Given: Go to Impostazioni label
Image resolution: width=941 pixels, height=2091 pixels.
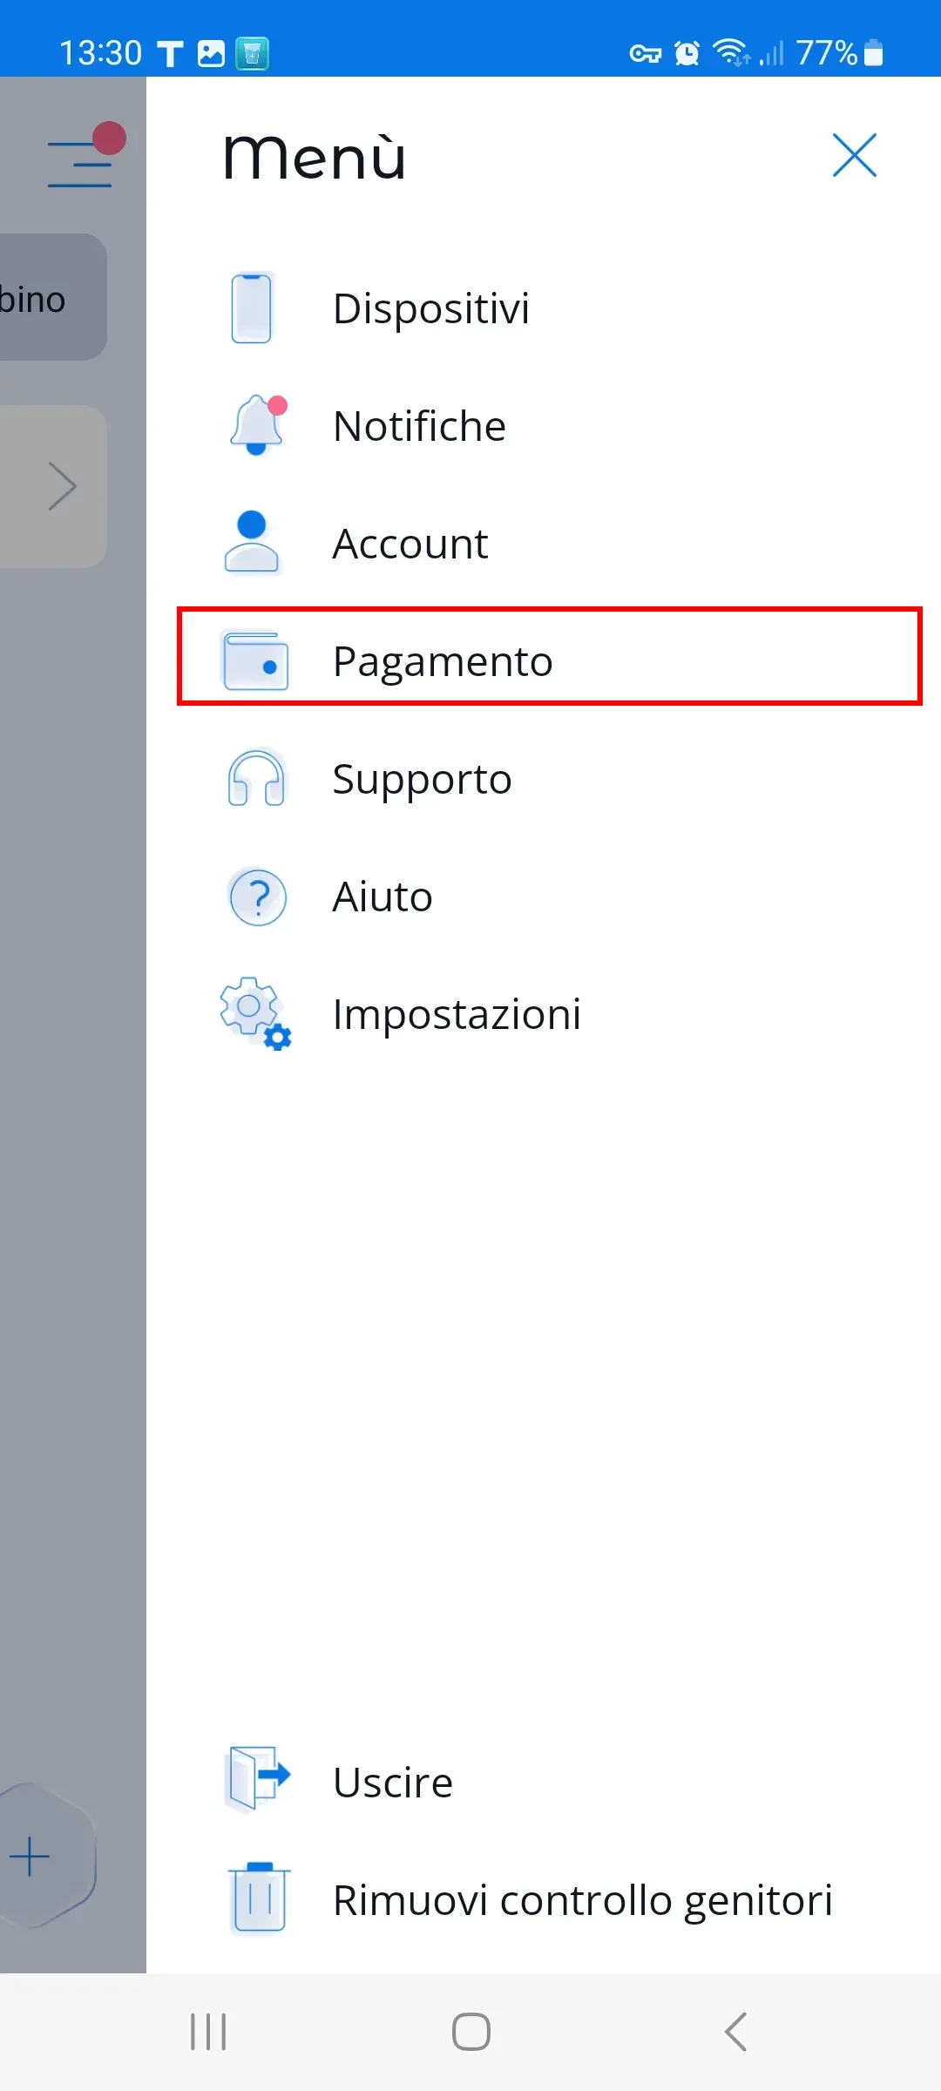Looking at the screenshot, I should coord(457,1014).
